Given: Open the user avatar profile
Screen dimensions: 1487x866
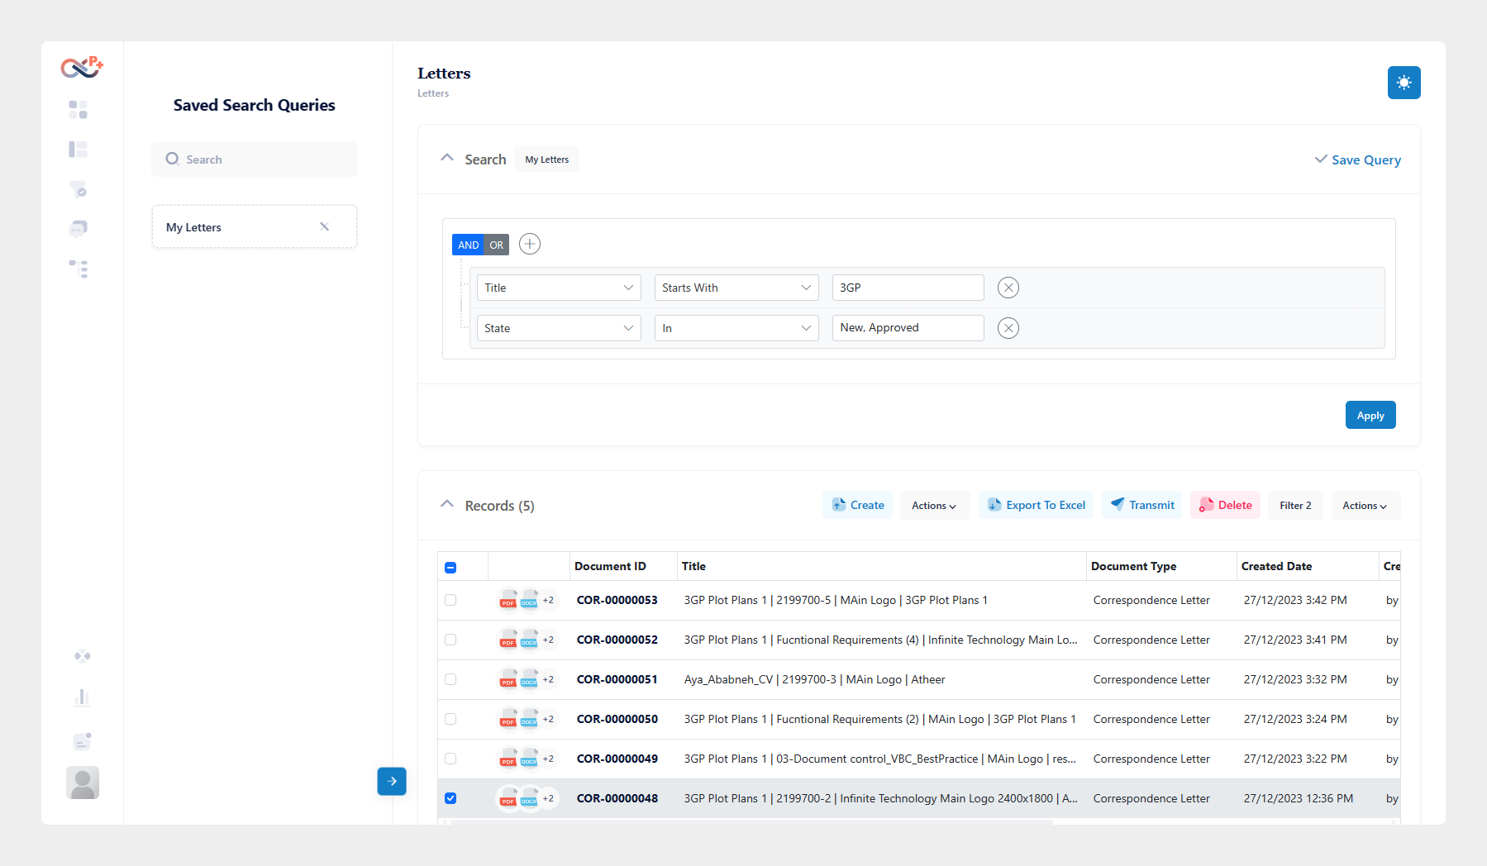Looking at the screenshot, I should (x=83, y=783).
